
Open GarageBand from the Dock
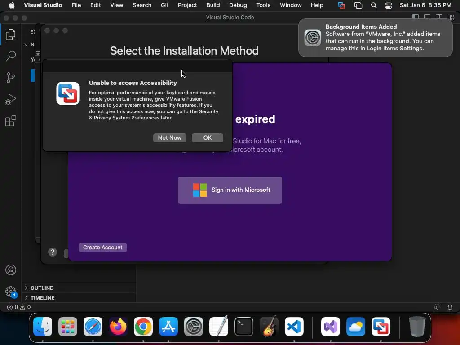[269, 327]
